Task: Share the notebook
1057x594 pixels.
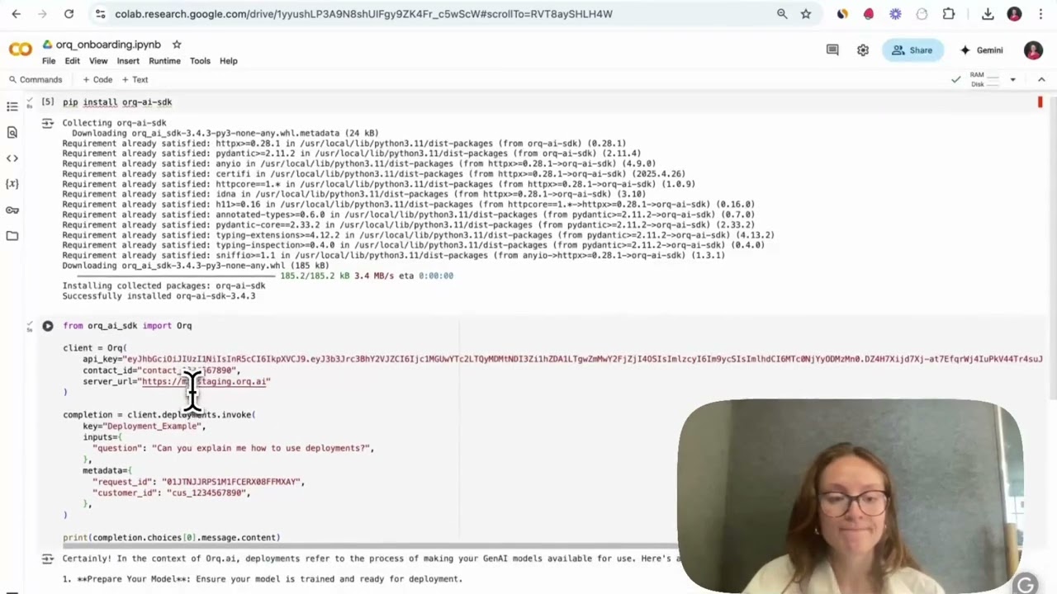Action: [912, 50]
